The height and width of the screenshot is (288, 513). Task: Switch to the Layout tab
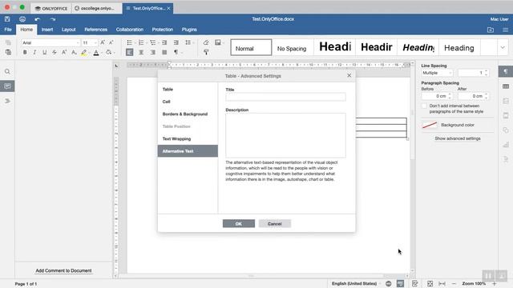point(69,30)
